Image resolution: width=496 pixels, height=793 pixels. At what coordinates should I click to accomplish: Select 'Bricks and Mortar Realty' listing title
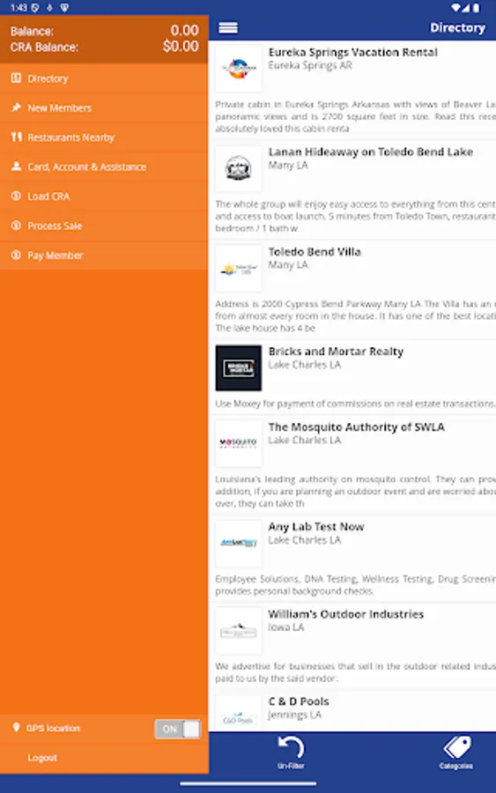(336, 351)
